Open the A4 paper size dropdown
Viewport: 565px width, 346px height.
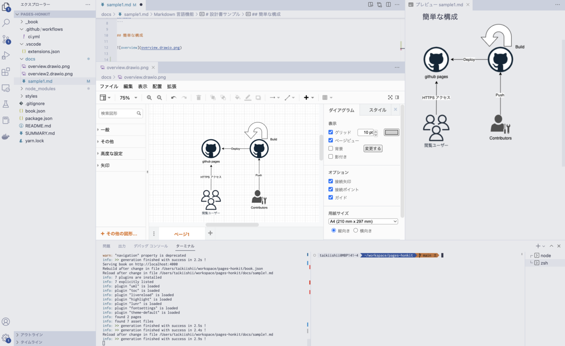point(363,221)
